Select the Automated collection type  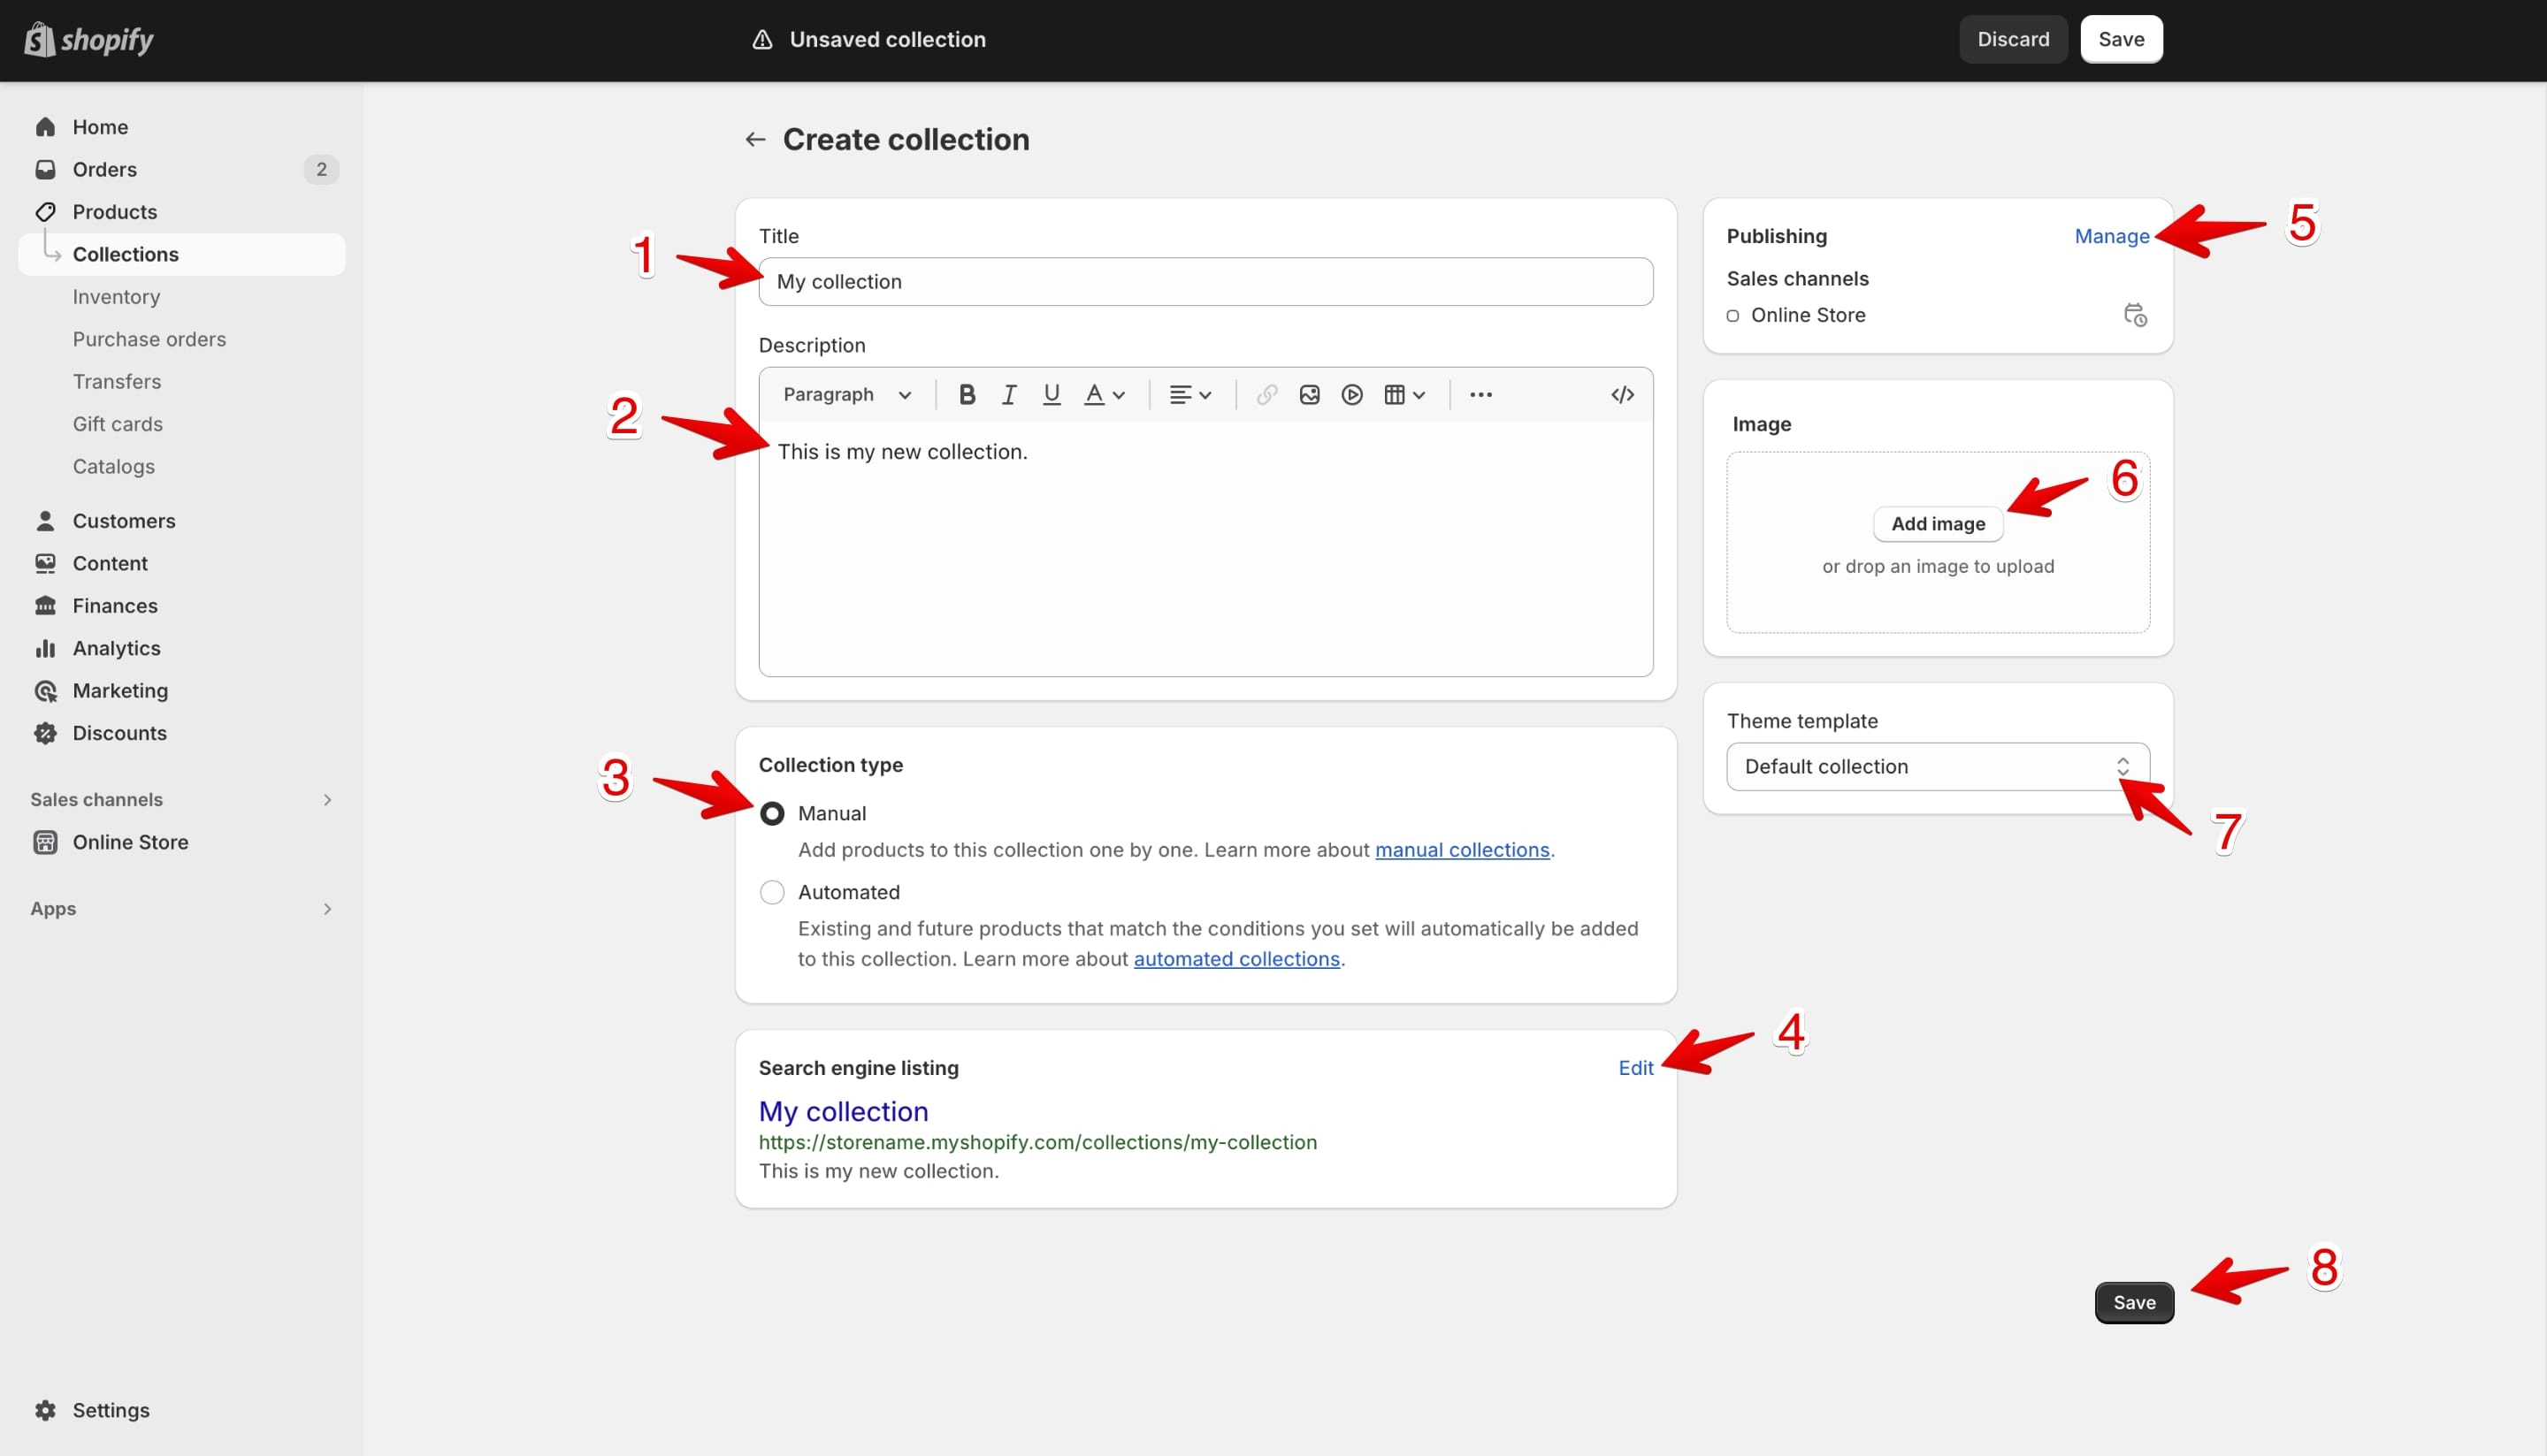[771, 892]
